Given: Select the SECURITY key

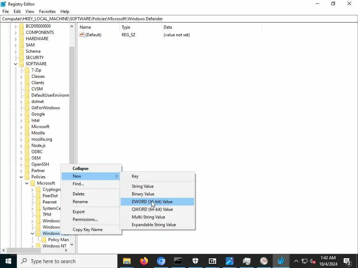Looking at the screenshot, I should pyautogui.click(x=35, y=58).
